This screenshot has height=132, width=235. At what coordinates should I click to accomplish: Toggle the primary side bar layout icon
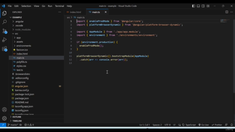click(x=194, y=6)
